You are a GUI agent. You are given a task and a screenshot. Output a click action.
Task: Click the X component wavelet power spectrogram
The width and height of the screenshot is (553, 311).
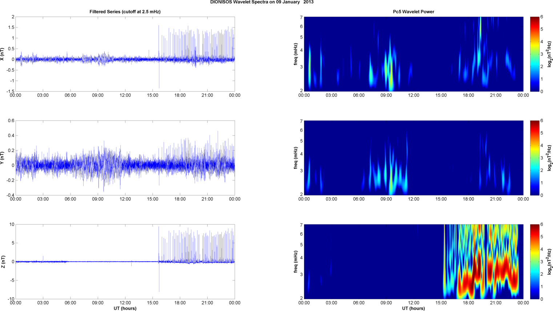pyautogui.click(x=413, y=54)
